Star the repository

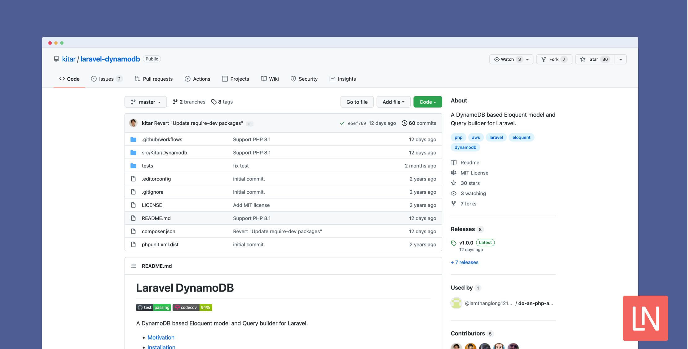click(x=595, y=59)
